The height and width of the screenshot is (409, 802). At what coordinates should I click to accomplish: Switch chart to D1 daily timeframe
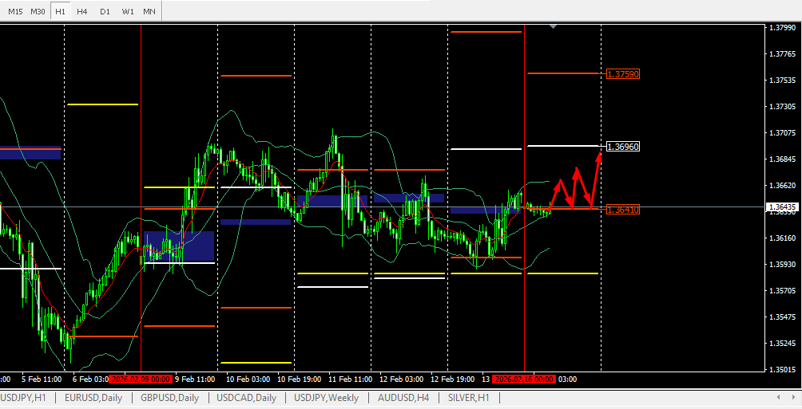[105, 11]
